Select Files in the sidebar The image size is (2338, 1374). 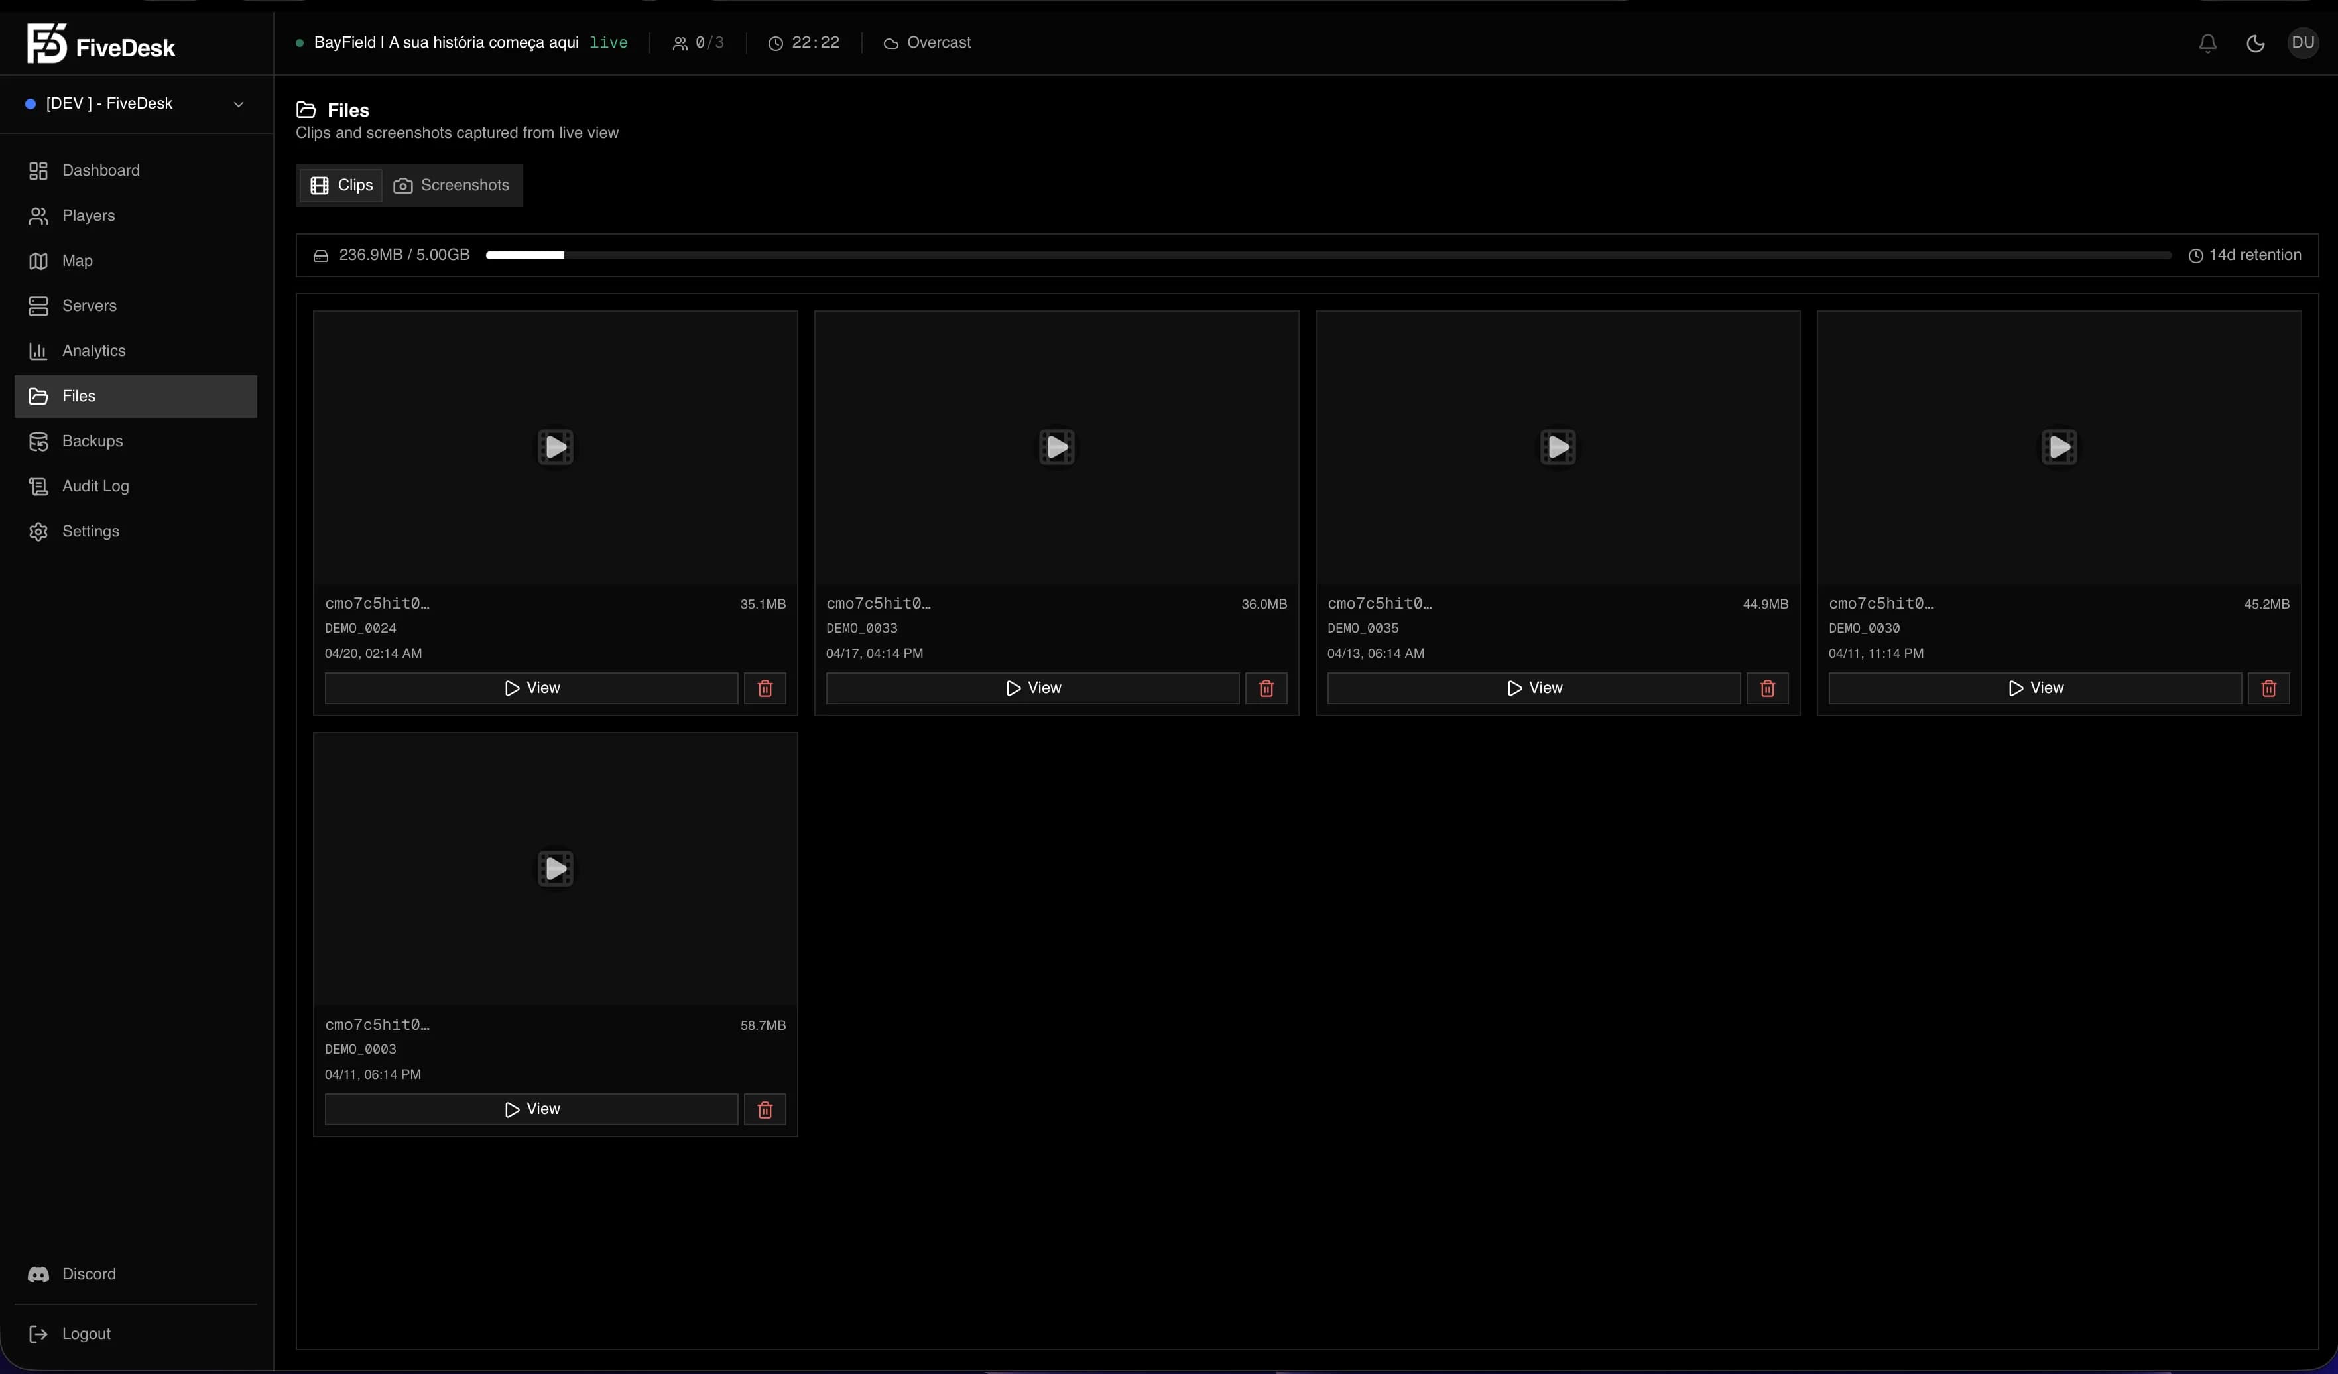tap(135, 396)
